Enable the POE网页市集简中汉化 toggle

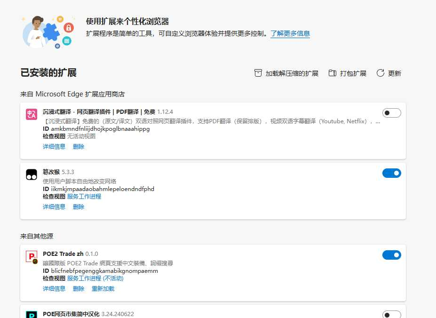391,314
